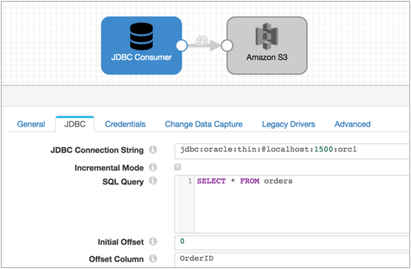Show info for JDBC Connection String

[153, 151]
